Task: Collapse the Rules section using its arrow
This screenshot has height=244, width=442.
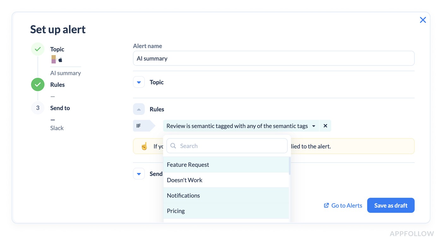Action: point(139,109)
